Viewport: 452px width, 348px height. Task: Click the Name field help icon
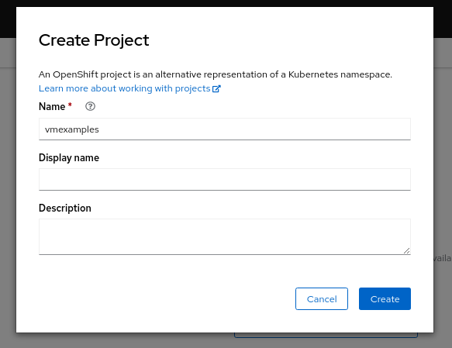click(x=90, y=106)
